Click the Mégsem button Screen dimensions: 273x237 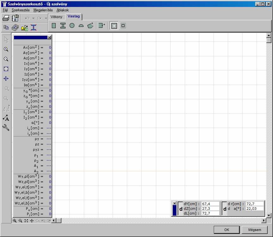coord(255,230)
